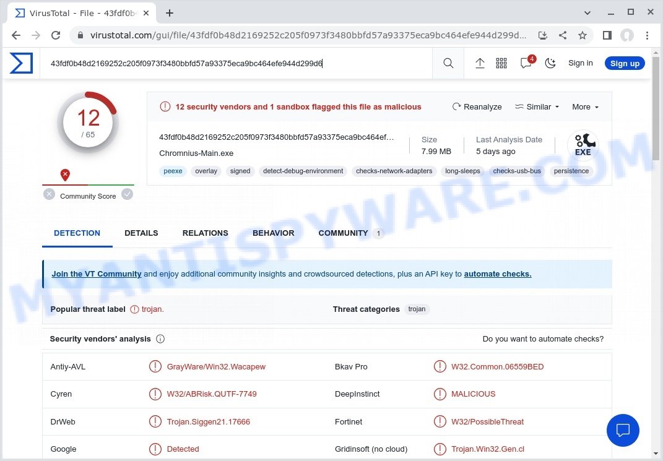Click the persistence tag
Screen dimensions: 663x461
(571, 171)
